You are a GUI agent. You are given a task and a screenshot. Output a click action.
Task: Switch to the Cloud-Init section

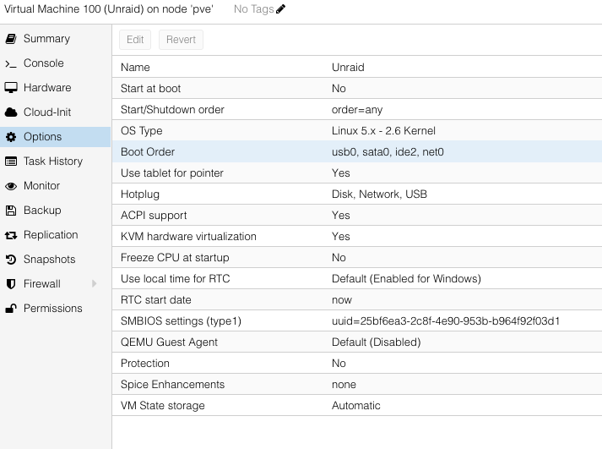pos(55,112)
